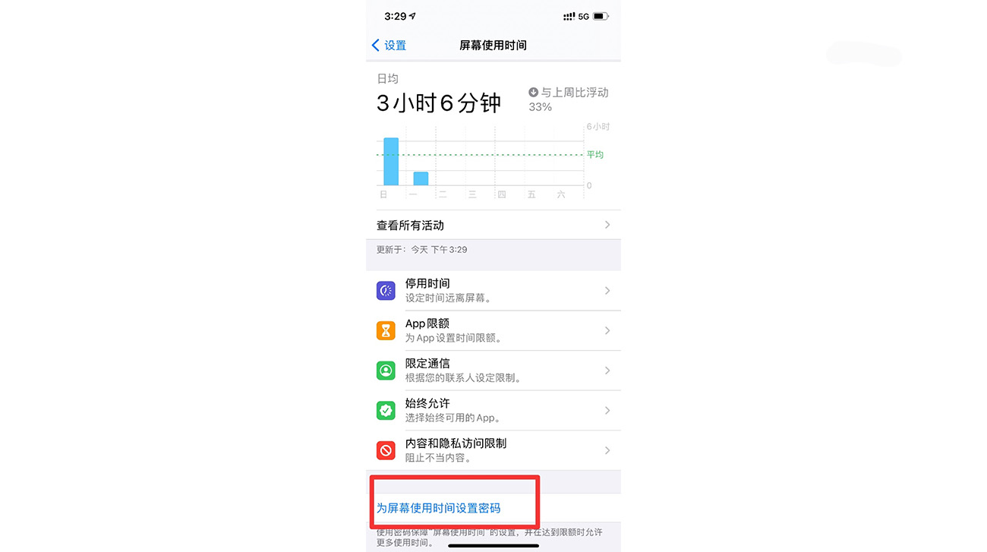Screen dimensions: 987x552
Task: Open the 查看所有活动 chevron
Action: point(607,225)
